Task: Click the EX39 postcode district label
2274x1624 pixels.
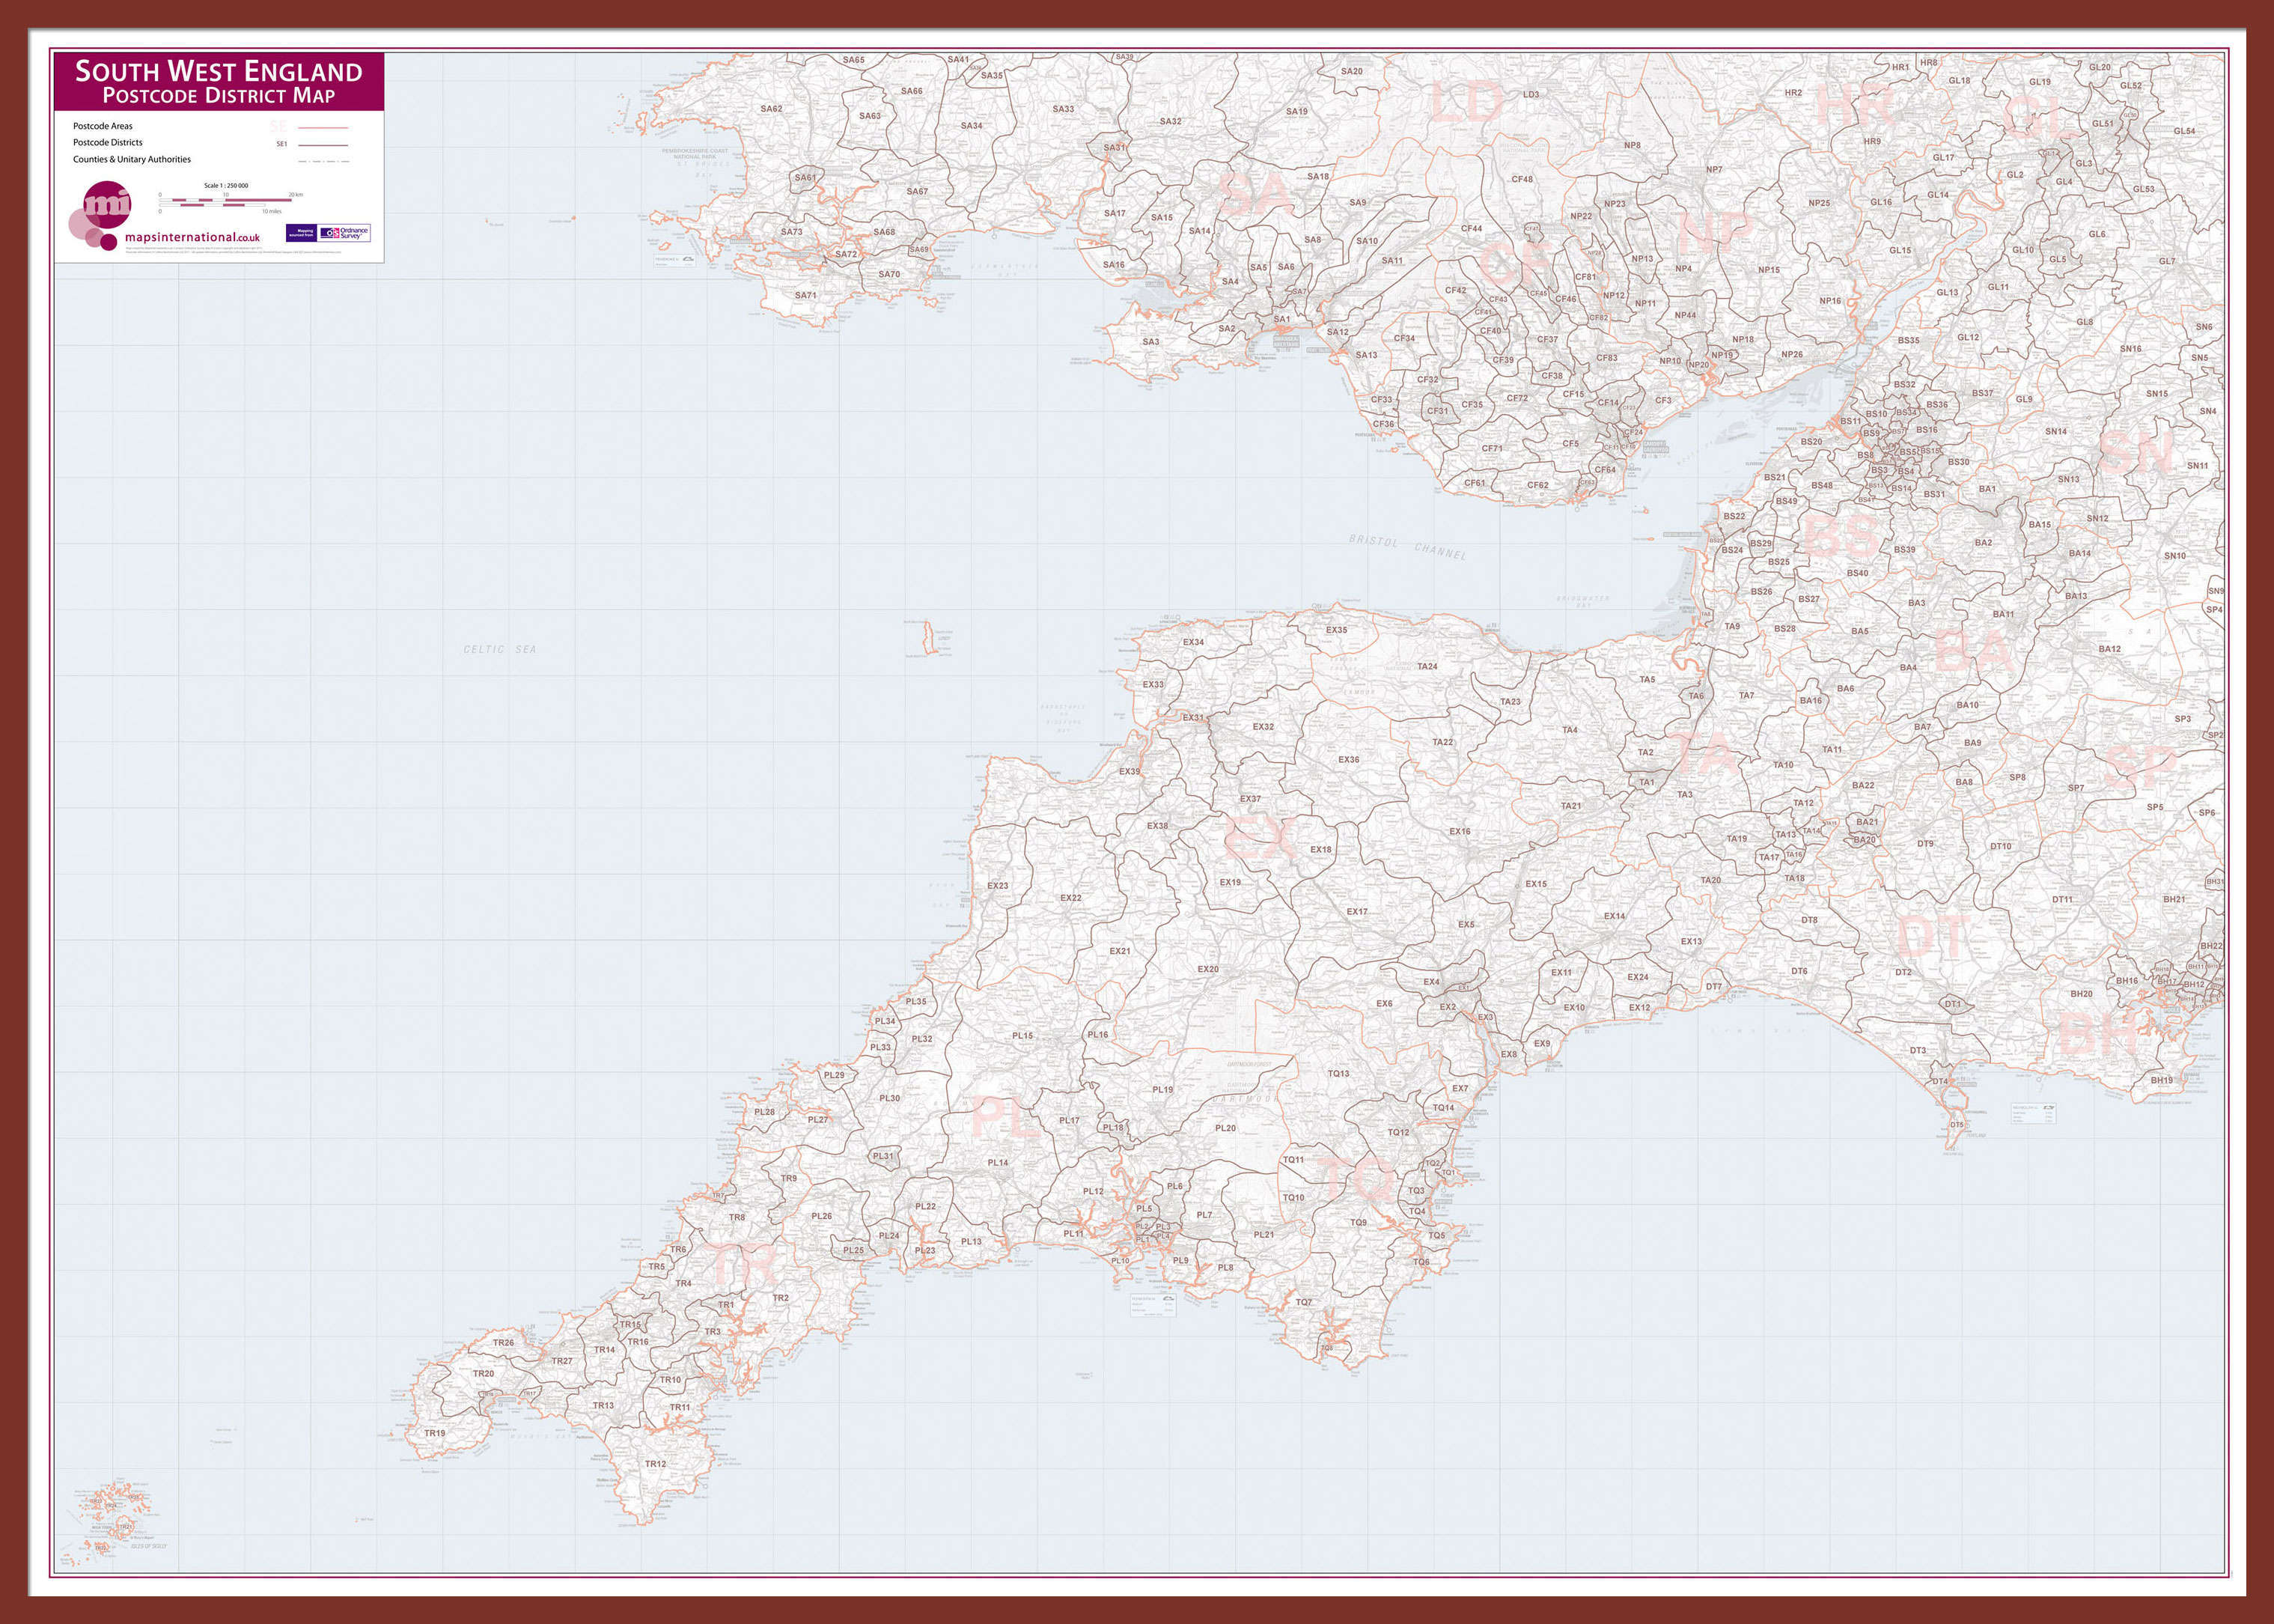Action: coord(1129,771)
